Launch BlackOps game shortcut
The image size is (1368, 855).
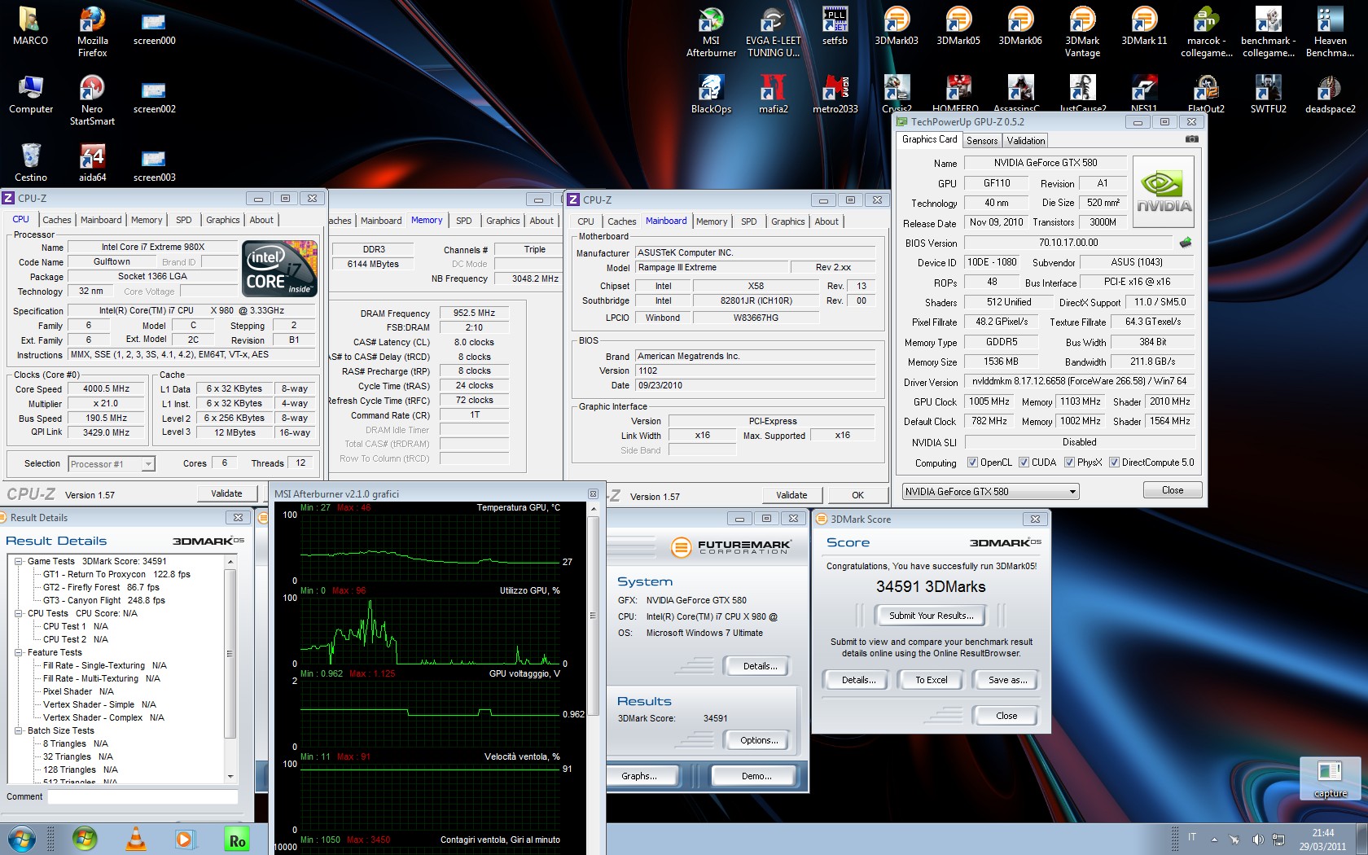[x=711, y=94]
